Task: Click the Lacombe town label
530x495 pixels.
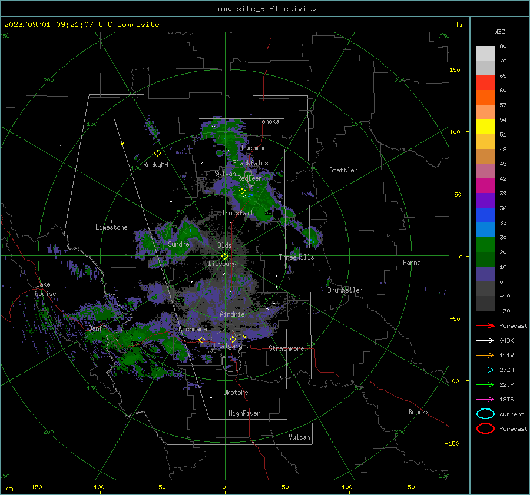Action: coord(254,148)
